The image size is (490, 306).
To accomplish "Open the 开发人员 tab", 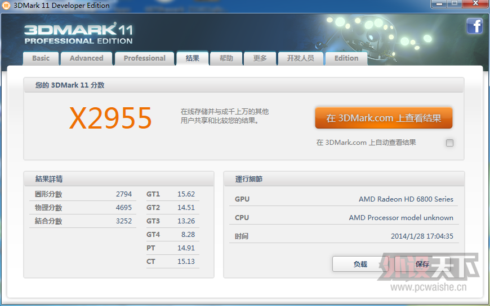I will pos(301,58).
